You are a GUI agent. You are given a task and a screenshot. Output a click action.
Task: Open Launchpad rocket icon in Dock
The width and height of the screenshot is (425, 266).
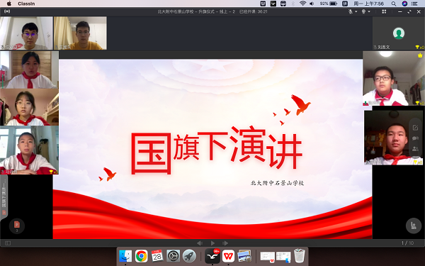click(189, 256)
